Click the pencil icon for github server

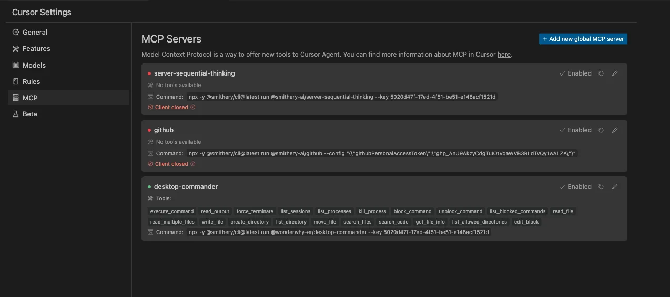coord(615,130)
